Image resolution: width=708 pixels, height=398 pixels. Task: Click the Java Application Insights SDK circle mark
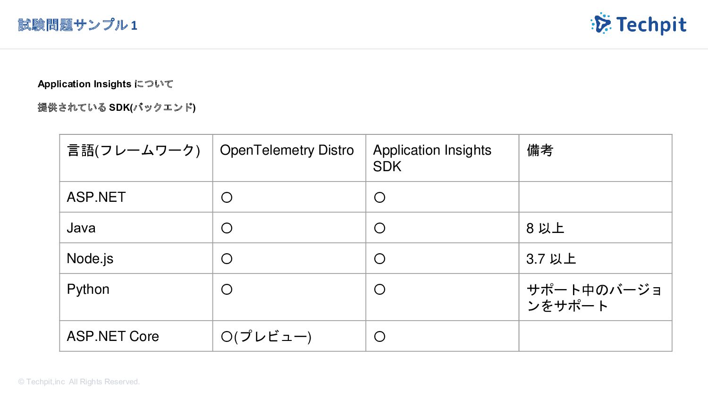(x=380, y=228)
